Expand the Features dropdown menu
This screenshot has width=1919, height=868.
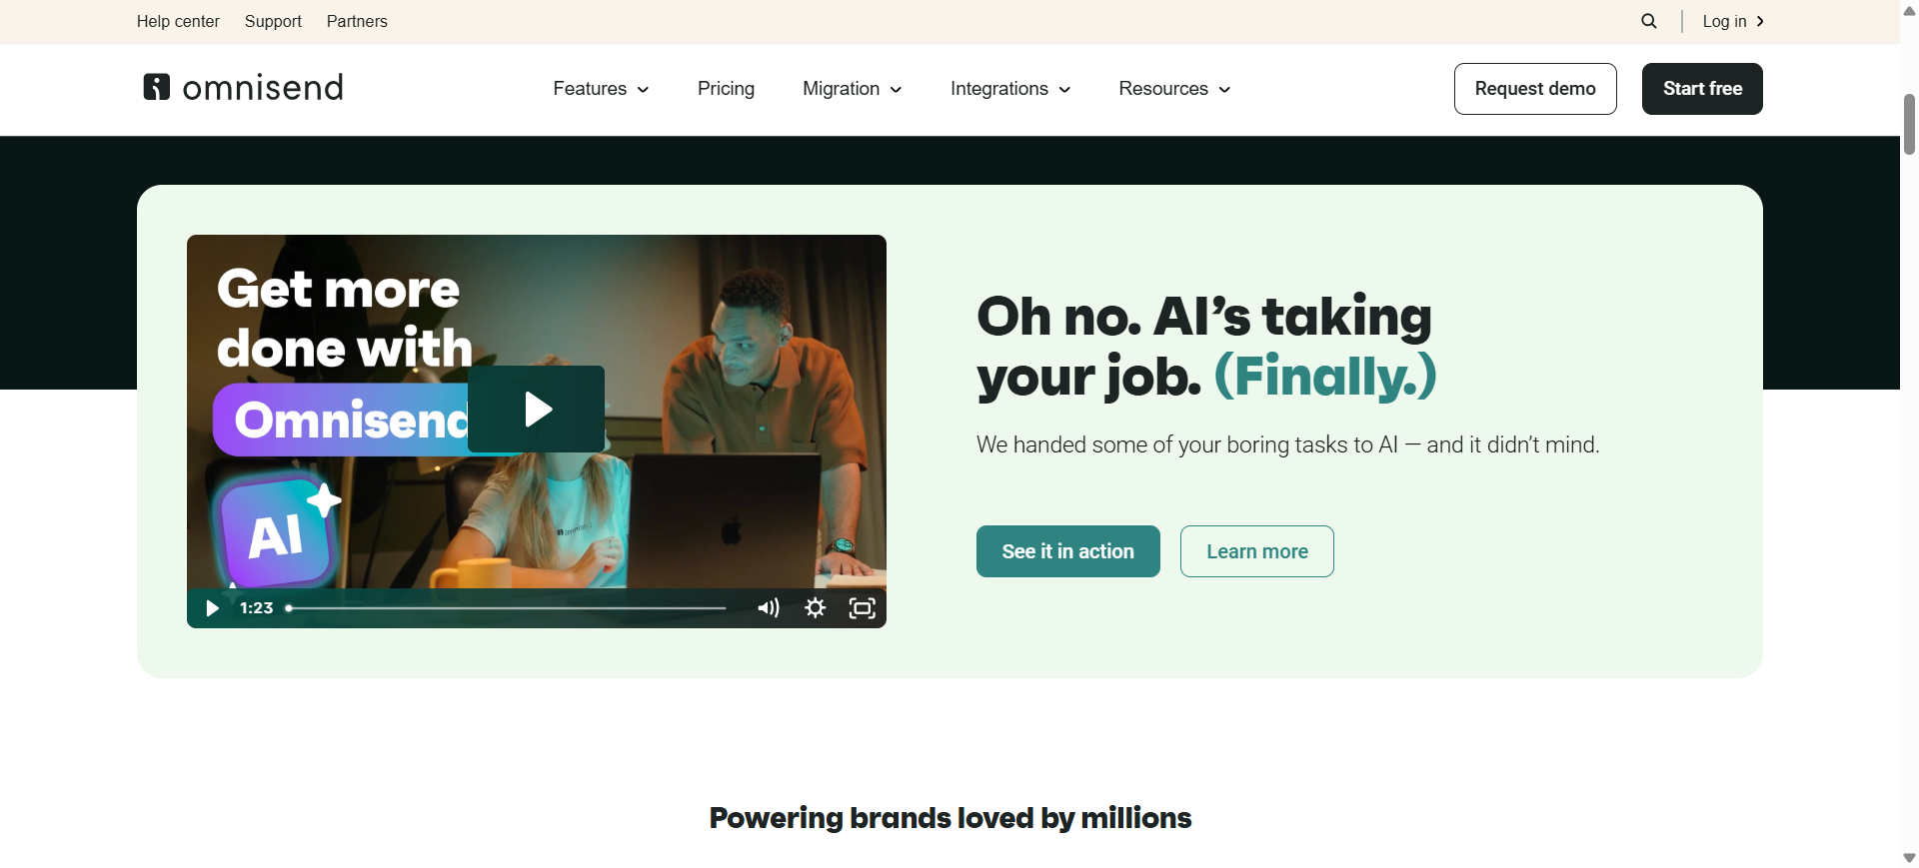601,89
